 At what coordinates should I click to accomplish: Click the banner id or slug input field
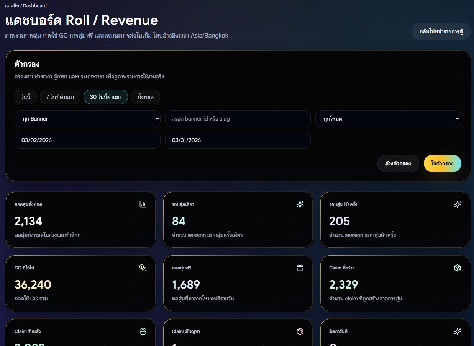pos(238,119)
